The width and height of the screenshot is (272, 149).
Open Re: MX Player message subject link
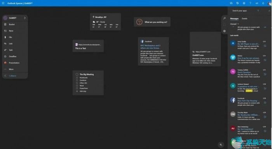click(x=248, y=44)
